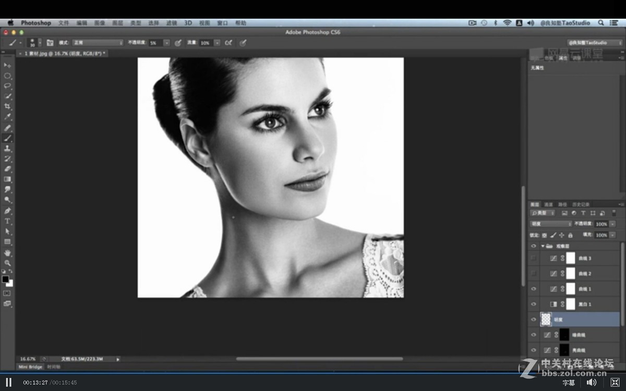Image resolution: width=626 pixels, height=391 pixels.
Task: Switch to the 通道 panel tab
Action: click(x=548, y=204)
